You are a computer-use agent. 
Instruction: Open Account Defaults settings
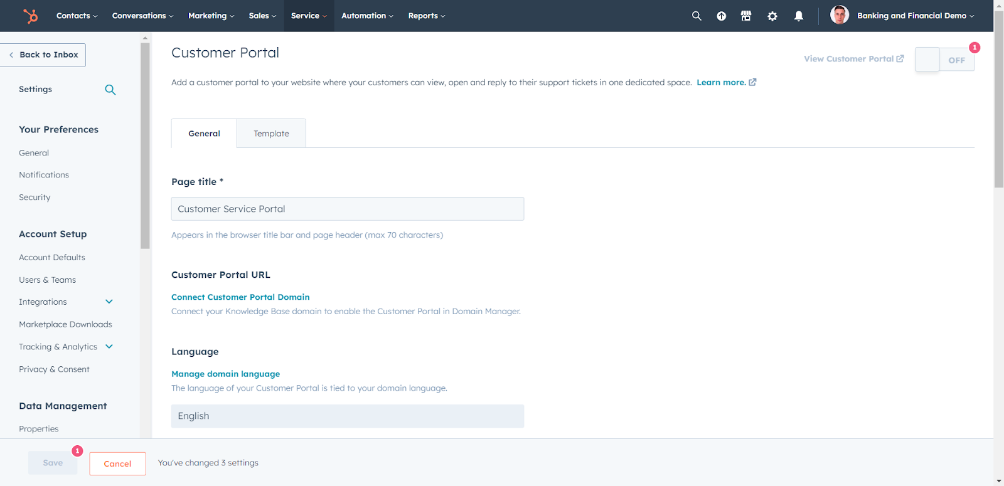pyautogui.click(x=52, y=258)
